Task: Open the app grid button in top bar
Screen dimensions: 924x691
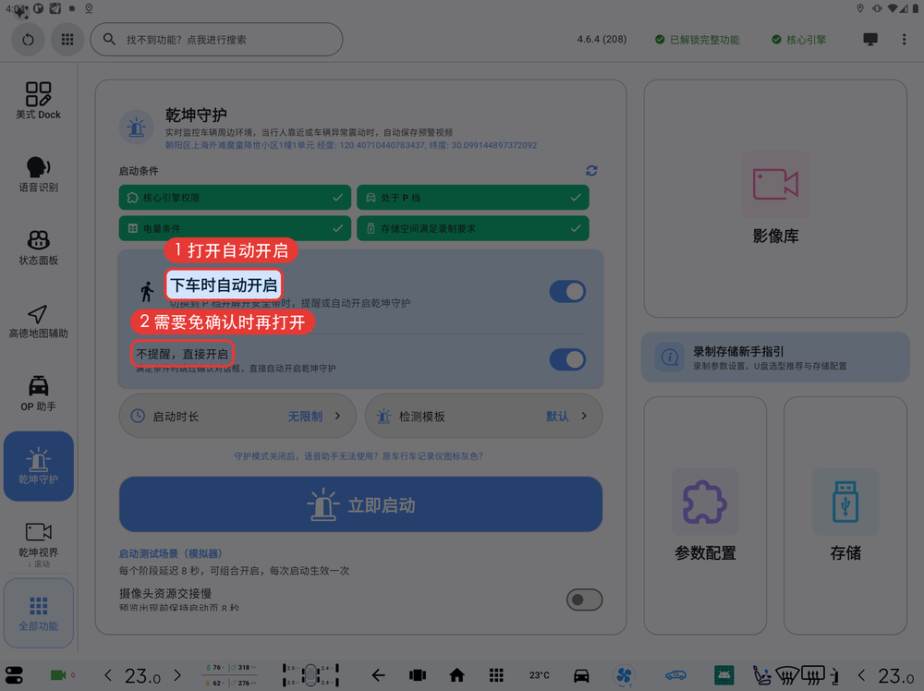Action: pyautogui.click(x=67, y=40)
